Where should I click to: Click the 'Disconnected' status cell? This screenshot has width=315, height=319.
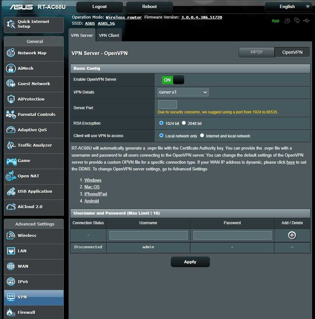pyautogui.click(x=88, y=247)
